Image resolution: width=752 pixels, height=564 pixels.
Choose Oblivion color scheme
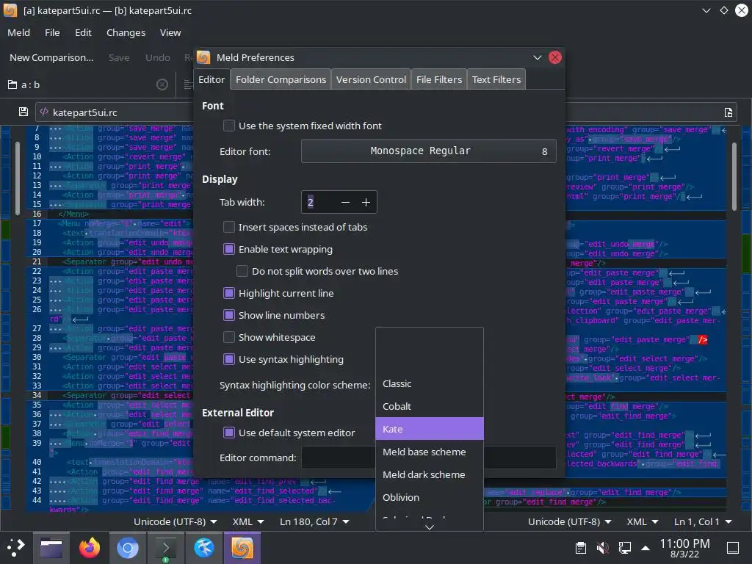click(429, 497)
